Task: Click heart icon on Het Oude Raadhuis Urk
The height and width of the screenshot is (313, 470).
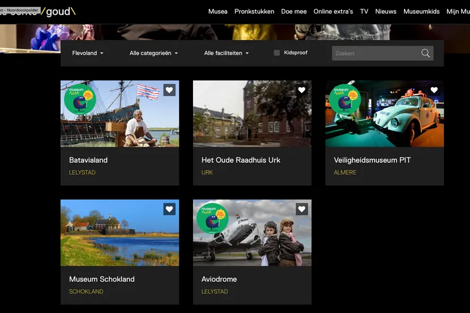Action: [x=301, y=90]
